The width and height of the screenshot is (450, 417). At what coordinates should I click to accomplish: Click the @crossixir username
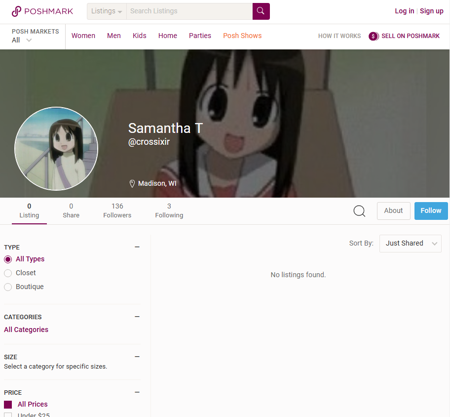coord(149,142)
